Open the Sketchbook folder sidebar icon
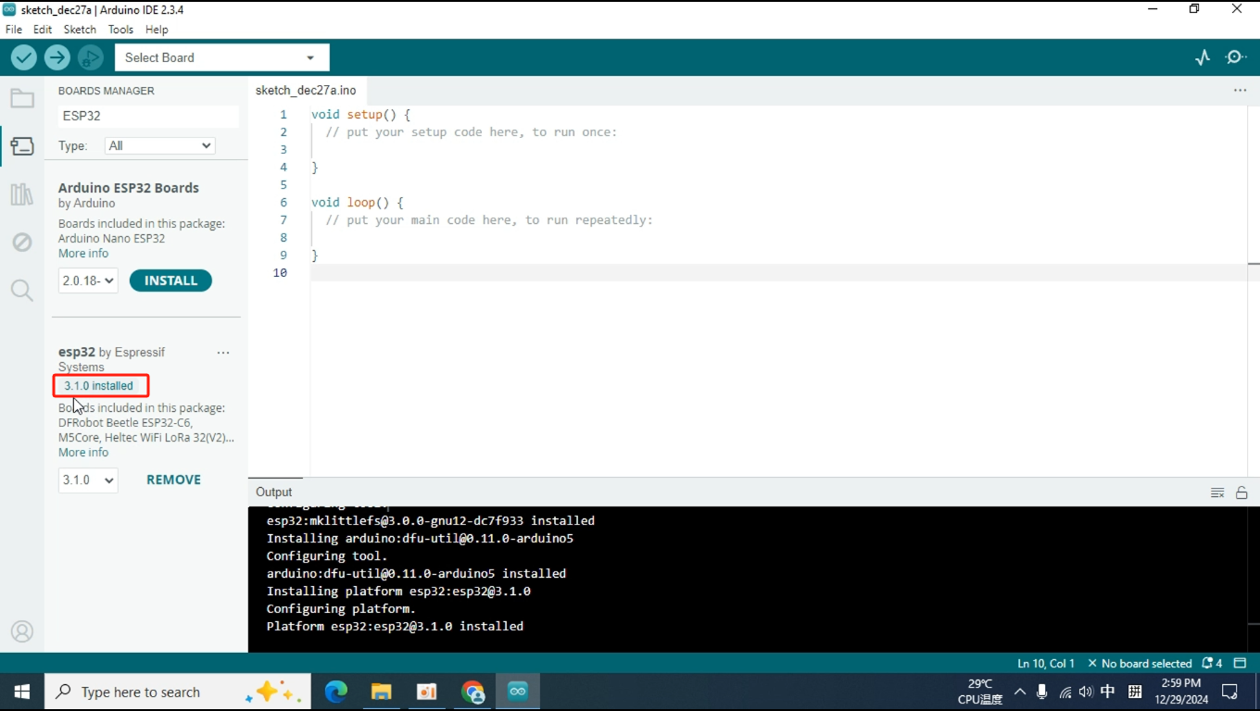The image size is (1260, 711). click(x=22, y=98)
